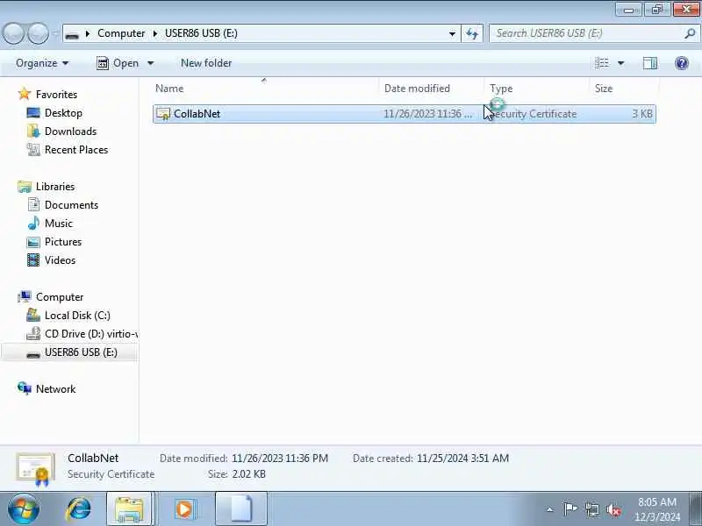702x526 pixels.
Task: Click Windows Explorer taskbar button
Action: tap(130, 509)
